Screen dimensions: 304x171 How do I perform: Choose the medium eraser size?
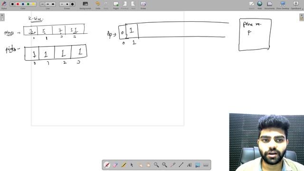click(x=67, y=4)
